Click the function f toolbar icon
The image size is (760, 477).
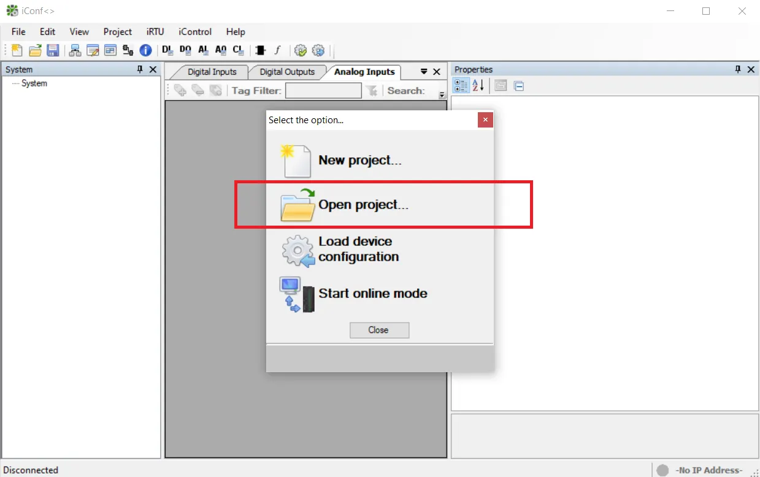pyautogui.click(x=277, y=50)
